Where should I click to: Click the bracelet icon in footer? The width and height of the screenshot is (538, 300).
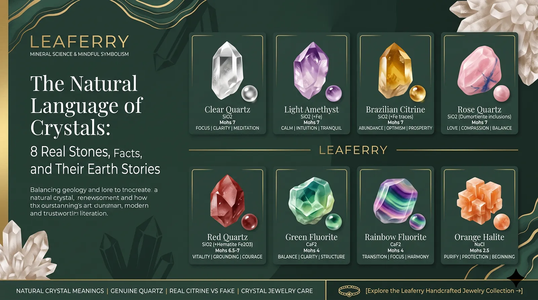[x=349, y=291]
